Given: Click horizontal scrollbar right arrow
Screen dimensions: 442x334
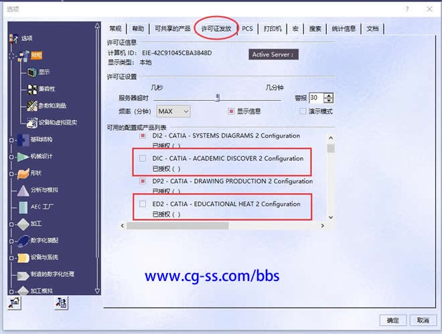Looking at the screenshot, I should (x=323, y=225).
